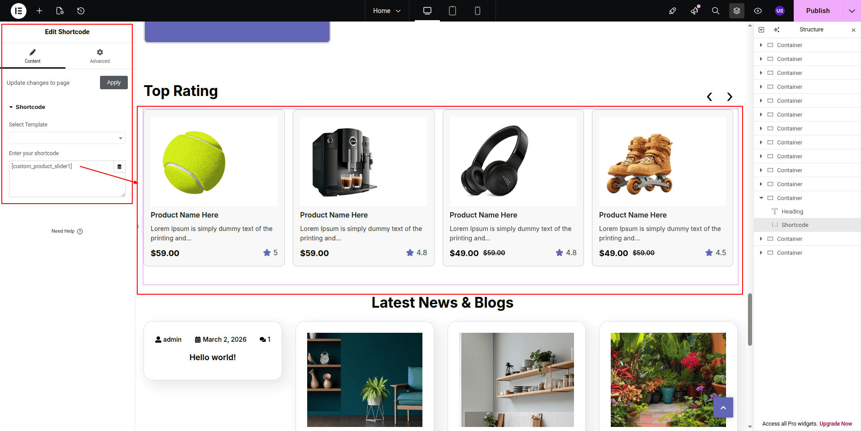Click the Upgrade Now link
This screenshot has width=861, height=431.
[x=835, y=423]
